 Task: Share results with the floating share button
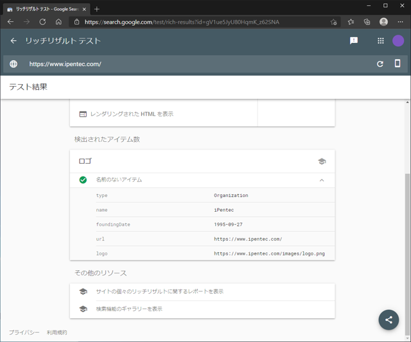pyautogui.click(x=389, y=320)
